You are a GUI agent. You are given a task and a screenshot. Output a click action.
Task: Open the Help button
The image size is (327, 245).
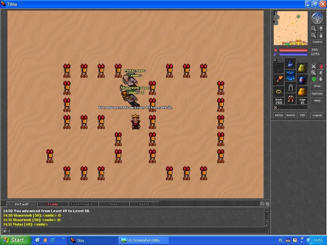[x=317, y=100]
